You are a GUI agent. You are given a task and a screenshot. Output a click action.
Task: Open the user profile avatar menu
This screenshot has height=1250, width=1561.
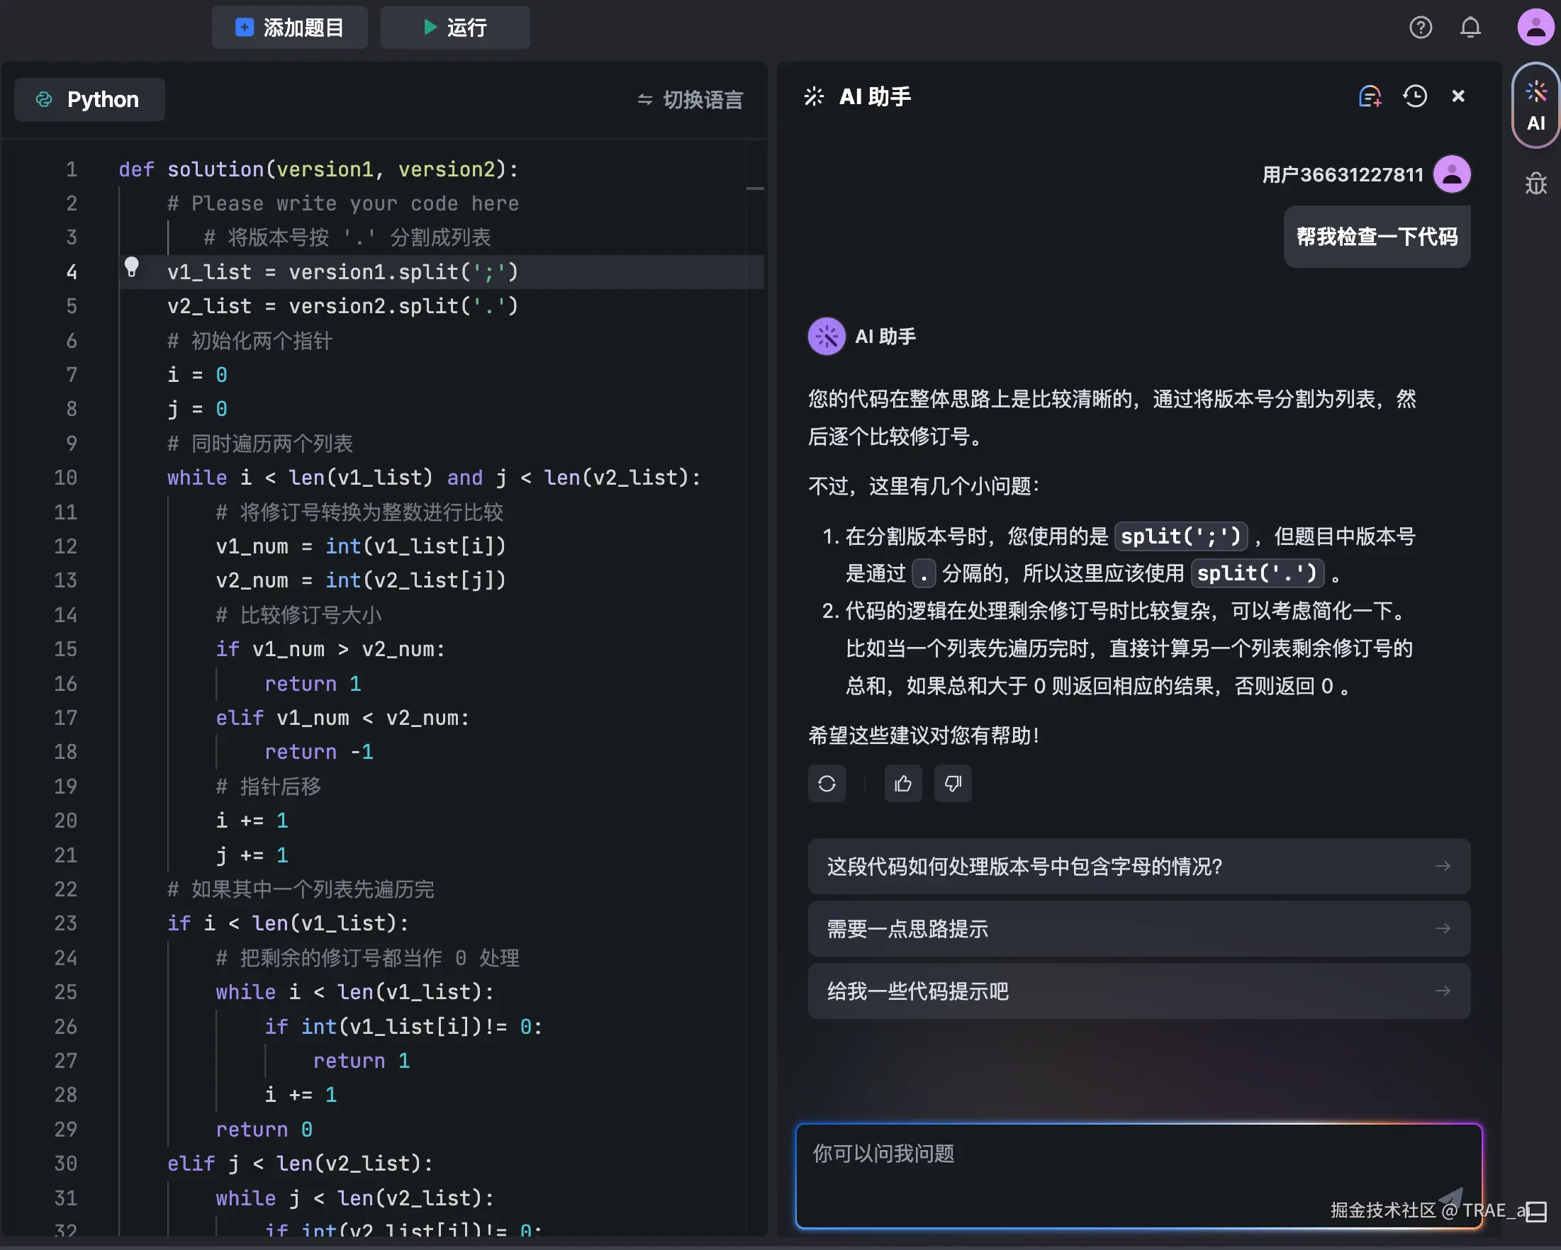(1535, 28)
